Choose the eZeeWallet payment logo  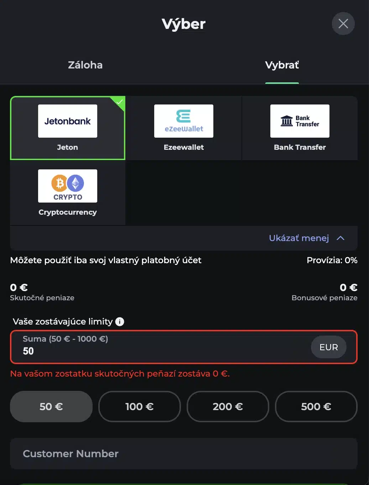(184, 121)
